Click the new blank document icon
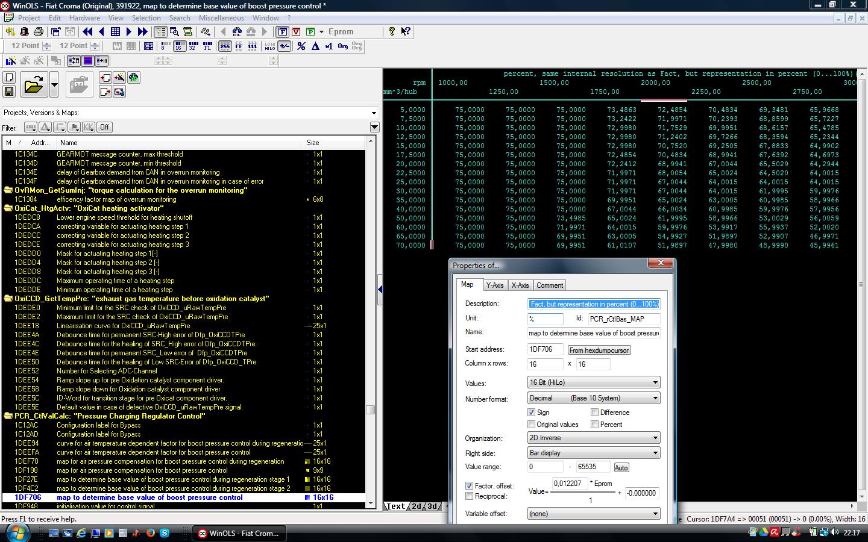 coord(9,77)
